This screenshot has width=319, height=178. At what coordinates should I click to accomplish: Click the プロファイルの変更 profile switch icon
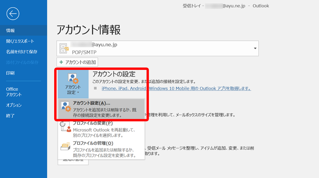[66, 127]
